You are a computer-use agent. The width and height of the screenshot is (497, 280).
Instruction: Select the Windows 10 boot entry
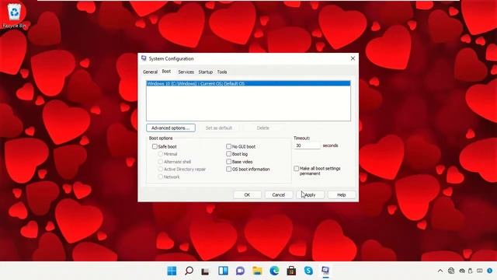point(248,83)
